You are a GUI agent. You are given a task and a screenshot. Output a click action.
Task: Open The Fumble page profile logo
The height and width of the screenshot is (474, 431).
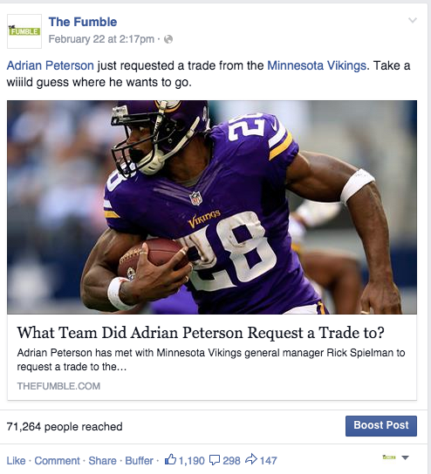pyautogui.click(x=24, y=31)
